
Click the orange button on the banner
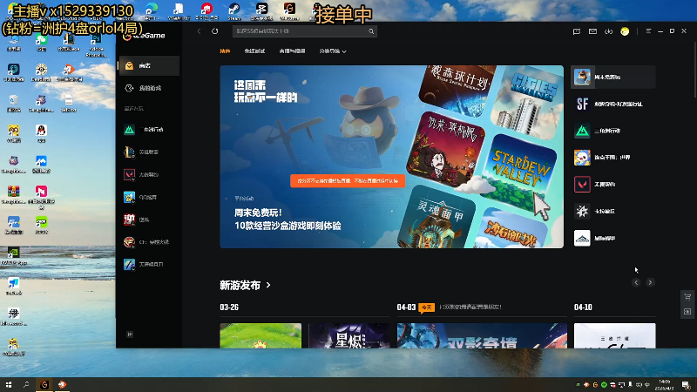[x=348, y=181]
